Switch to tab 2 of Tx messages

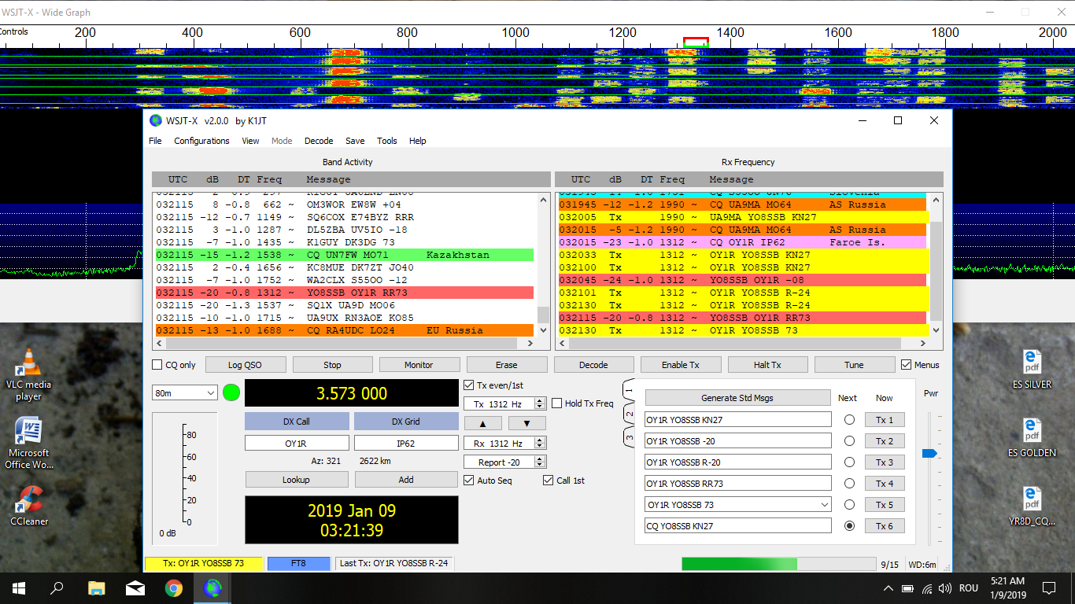[x=629, y=414]
